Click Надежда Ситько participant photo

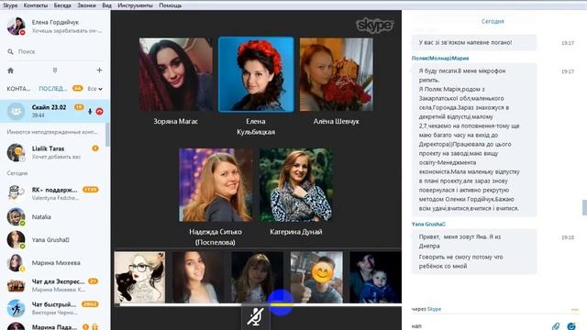[x=216, y=185]
